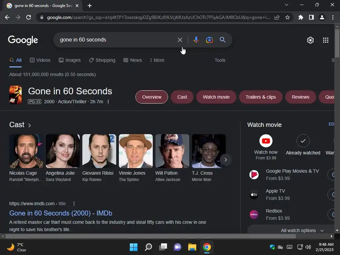Go back to the previous page
The width and height of the screenshot is (340, 255).
7,17
